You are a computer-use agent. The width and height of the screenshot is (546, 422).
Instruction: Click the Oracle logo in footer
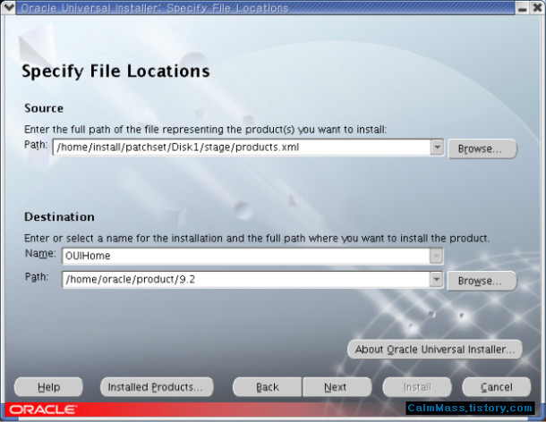pos(42,409)
